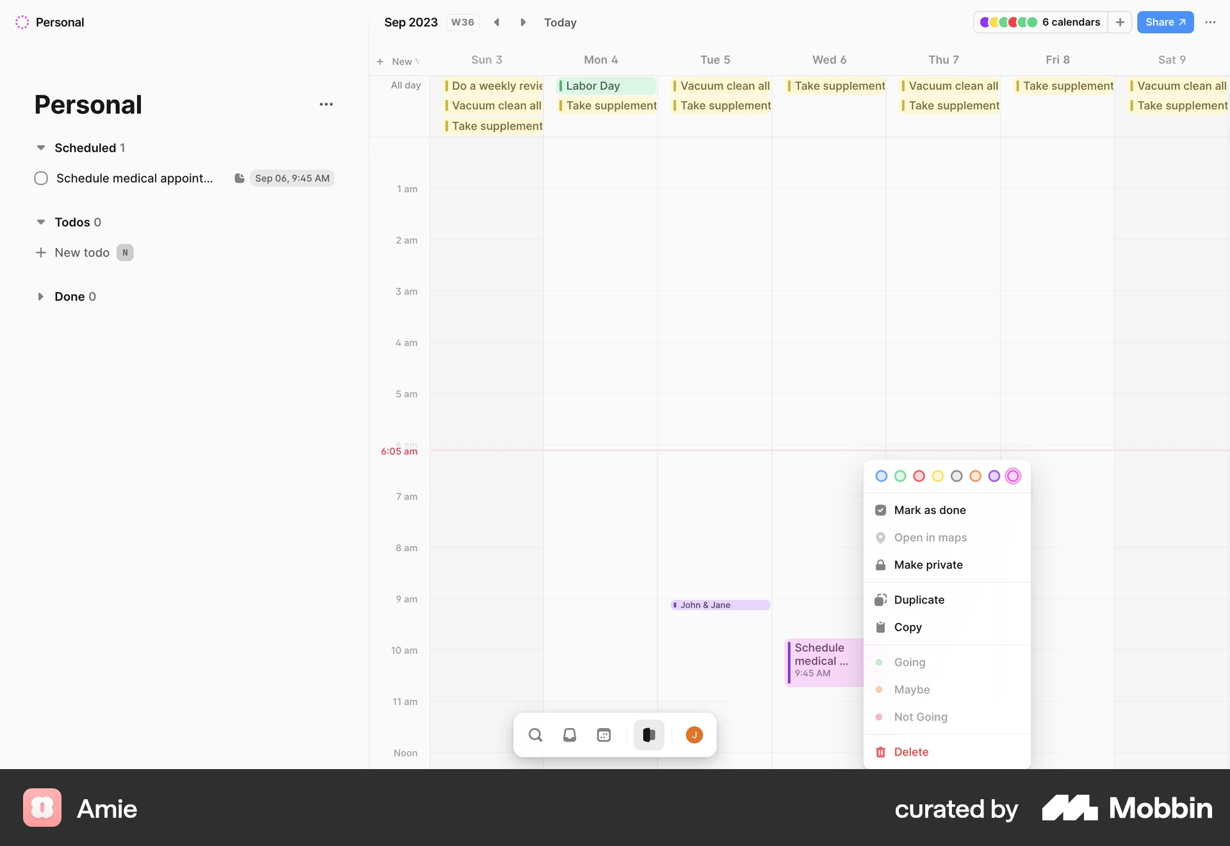Select the Maybe attendance option
The width and height of the screenshot is (1230, 846).
pyautogui.click(x=912, y=690)
